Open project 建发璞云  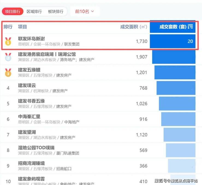click(27, 85)
